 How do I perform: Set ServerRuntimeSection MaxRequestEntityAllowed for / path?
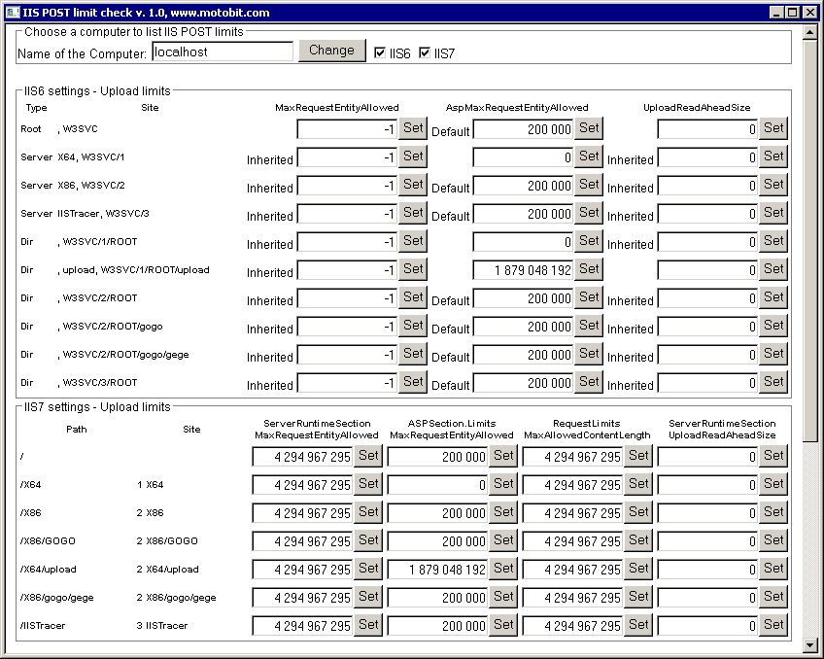367,455
